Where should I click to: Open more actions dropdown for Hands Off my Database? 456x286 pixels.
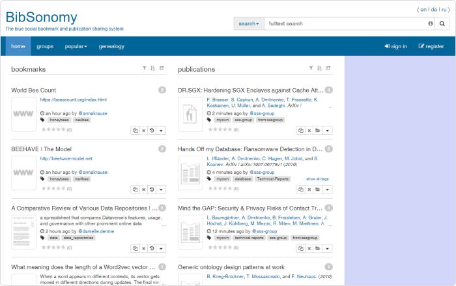(x=328, y=190)
